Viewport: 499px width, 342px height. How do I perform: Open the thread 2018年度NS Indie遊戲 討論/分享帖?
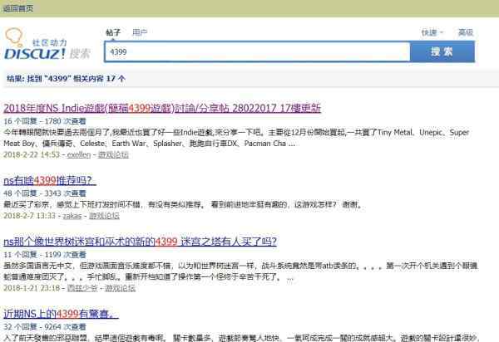coord(162,108)
